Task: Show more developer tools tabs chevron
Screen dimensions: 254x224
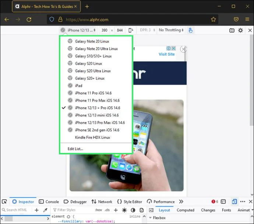Action: (181, 202)
